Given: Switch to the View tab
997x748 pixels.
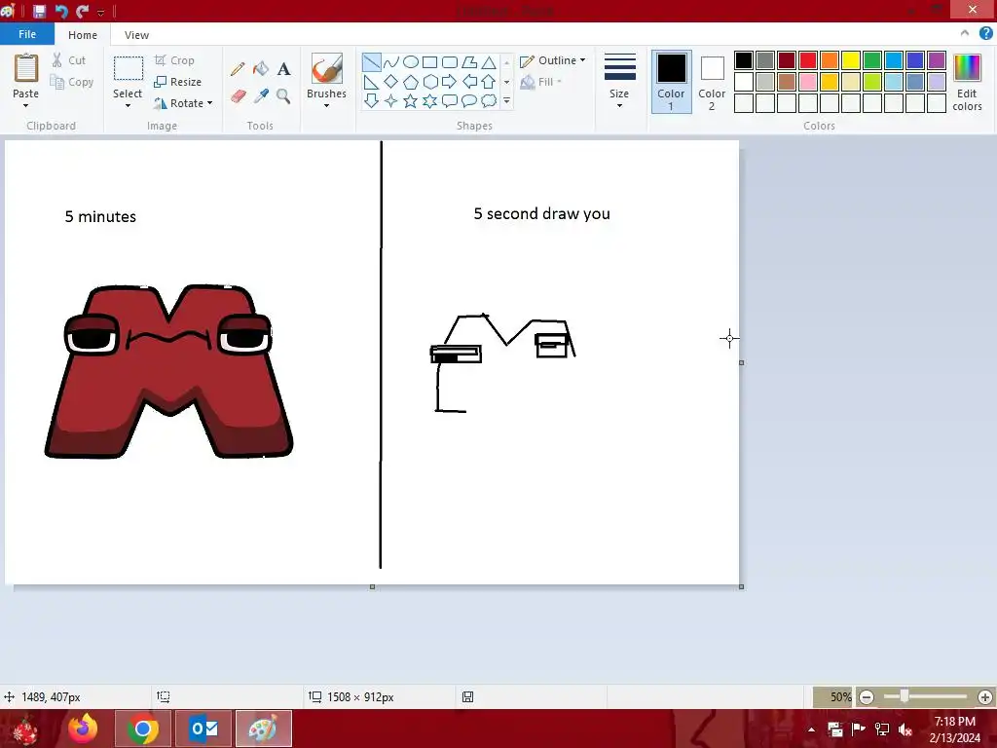Looking at the screenshot, I should 136,35.
